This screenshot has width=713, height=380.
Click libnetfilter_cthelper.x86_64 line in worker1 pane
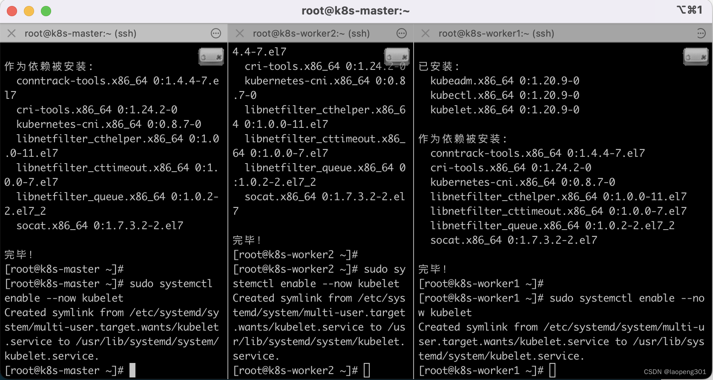558,196
